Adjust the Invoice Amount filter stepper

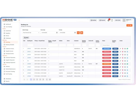(x=100, y=45)
